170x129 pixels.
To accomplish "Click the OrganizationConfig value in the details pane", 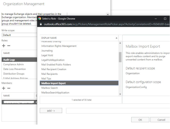I will point(136,87).
